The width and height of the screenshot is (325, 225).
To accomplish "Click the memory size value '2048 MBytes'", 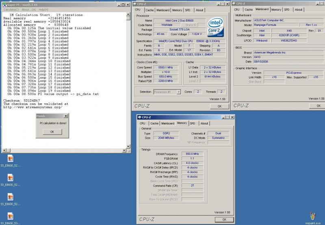I will point(166,138).
